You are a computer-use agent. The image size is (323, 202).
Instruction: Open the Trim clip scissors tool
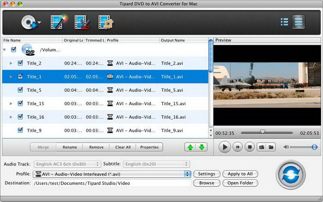pos(82,22)
